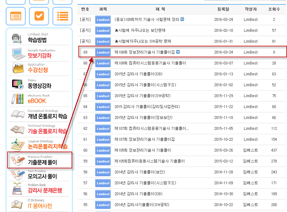Click the LimBest badge in row 69
The image size is (287, 212).
pyautogui.click(x=103, y=52)
